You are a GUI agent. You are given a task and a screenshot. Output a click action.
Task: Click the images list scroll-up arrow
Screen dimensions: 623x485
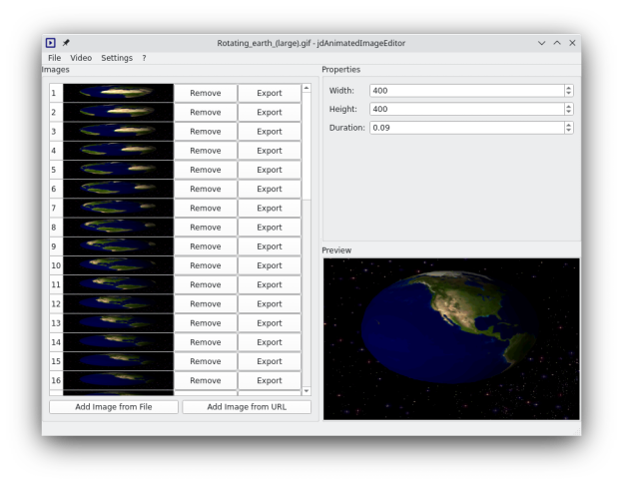pyautogui.click(x=307, y=88)
